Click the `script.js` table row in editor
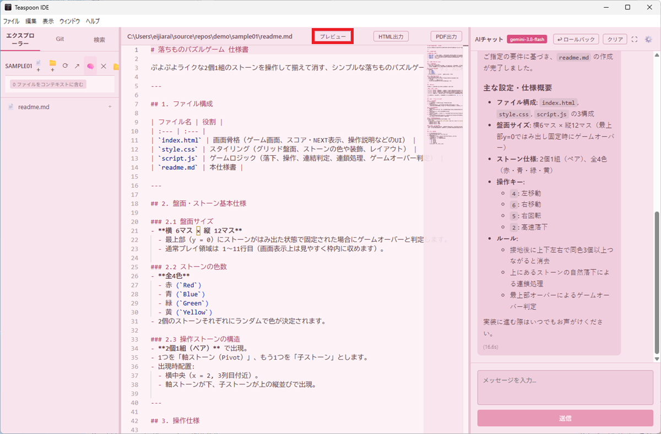 click(x=296, y=158)
